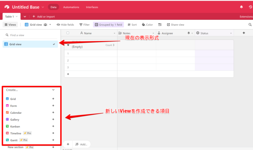
Task: Click the Status column header
Action: point(214,33)
